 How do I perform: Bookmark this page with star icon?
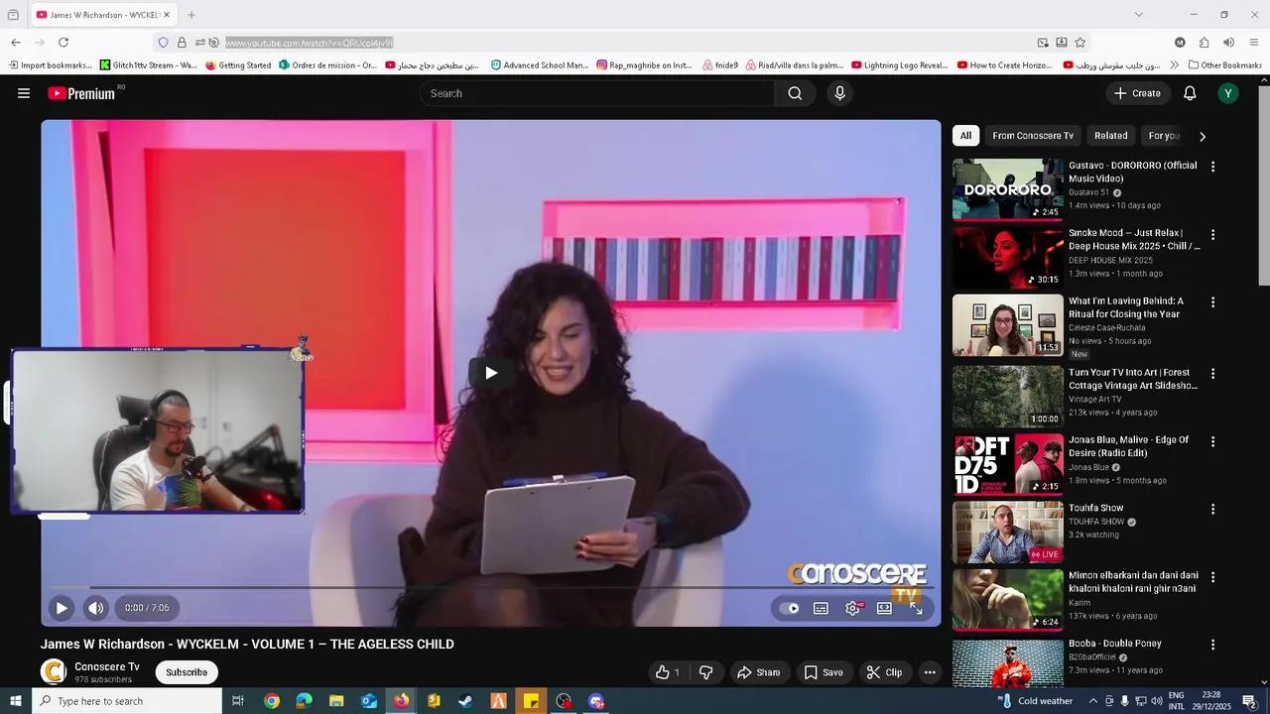point(1079,43)
